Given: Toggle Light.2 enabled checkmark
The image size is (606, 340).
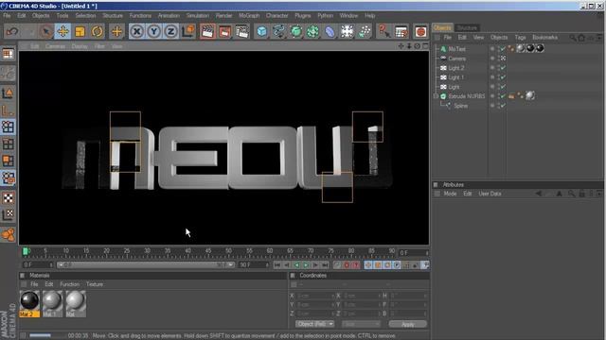Looking at the screenshot, I should click(503, 68).
